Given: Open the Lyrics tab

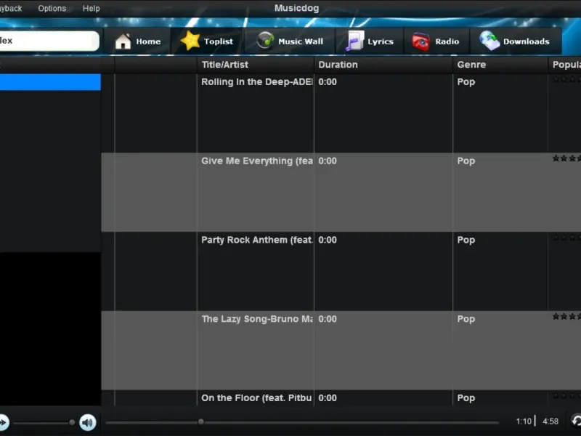Looking at the screenshot, I should click(370, 41).
